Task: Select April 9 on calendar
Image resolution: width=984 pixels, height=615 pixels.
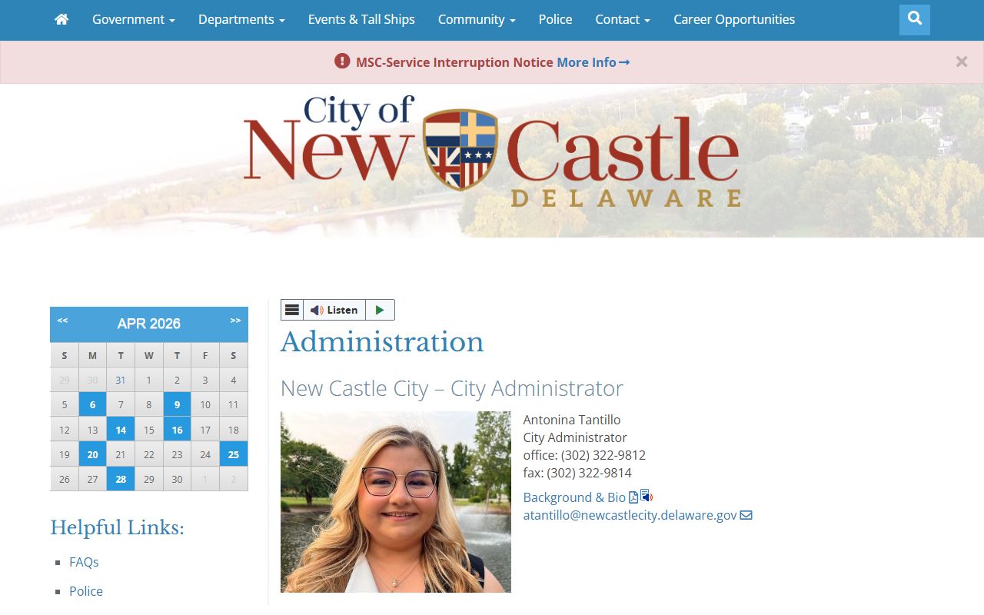Action: click(x=177, y=404)
